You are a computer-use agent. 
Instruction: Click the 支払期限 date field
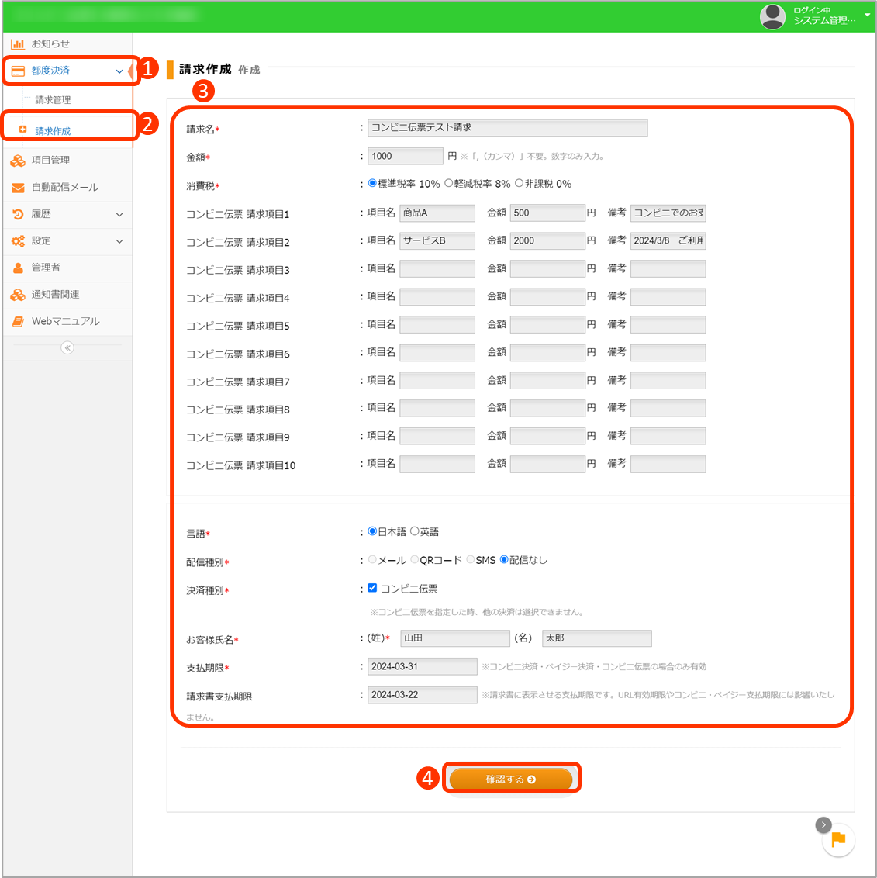click(422, 666)
